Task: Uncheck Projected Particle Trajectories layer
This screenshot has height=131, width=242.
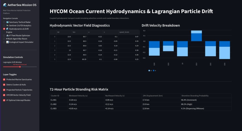Action: pyautogui.click(x=4, y=90)
